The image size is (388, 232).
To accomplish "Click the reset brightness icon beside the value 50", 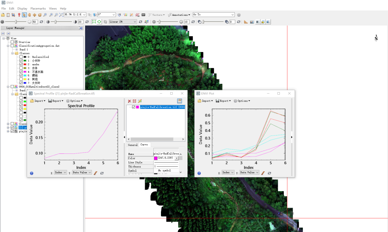I will [41, 22].
